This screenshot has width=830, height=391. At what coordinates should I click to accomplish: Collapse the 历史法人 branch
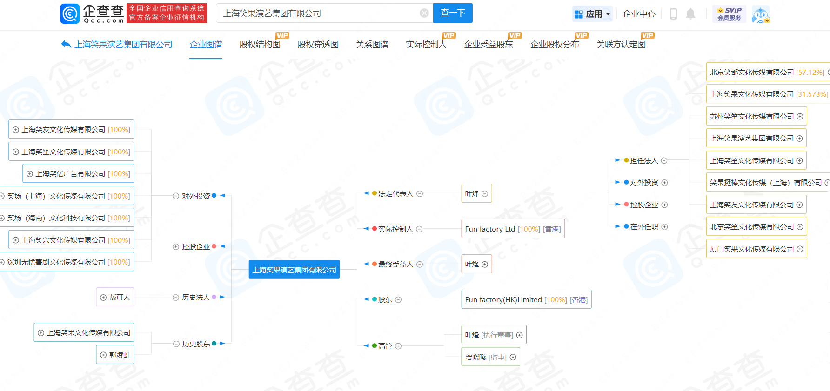176,298
